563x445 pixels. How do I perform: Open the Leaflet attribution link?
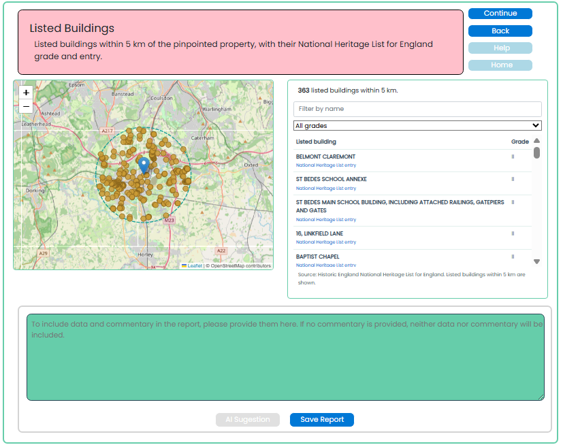[x=195, y=266]
